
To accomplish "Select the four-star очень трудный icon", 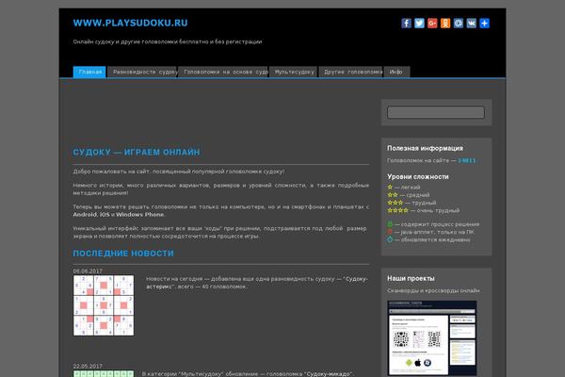I will pos(397,210).
